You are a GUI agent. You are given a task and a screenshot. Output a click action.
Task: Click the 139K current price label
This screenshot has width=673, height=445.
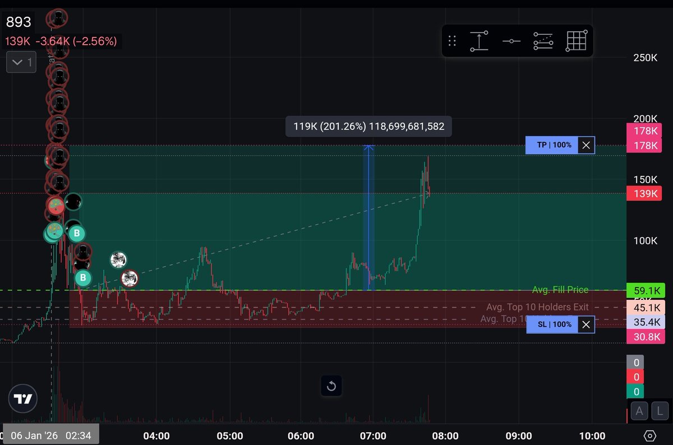point(645,193)
